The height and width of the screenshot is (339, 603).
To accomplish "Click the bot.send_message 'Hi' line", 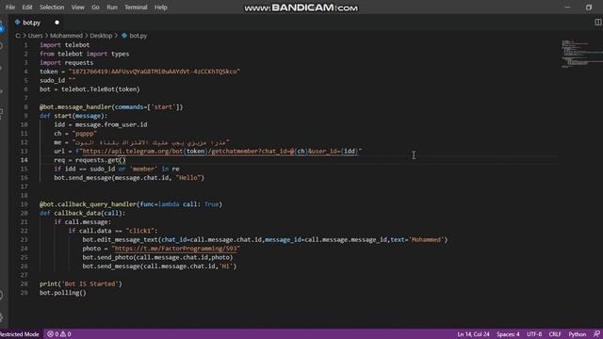I will [x=159, y=266].
